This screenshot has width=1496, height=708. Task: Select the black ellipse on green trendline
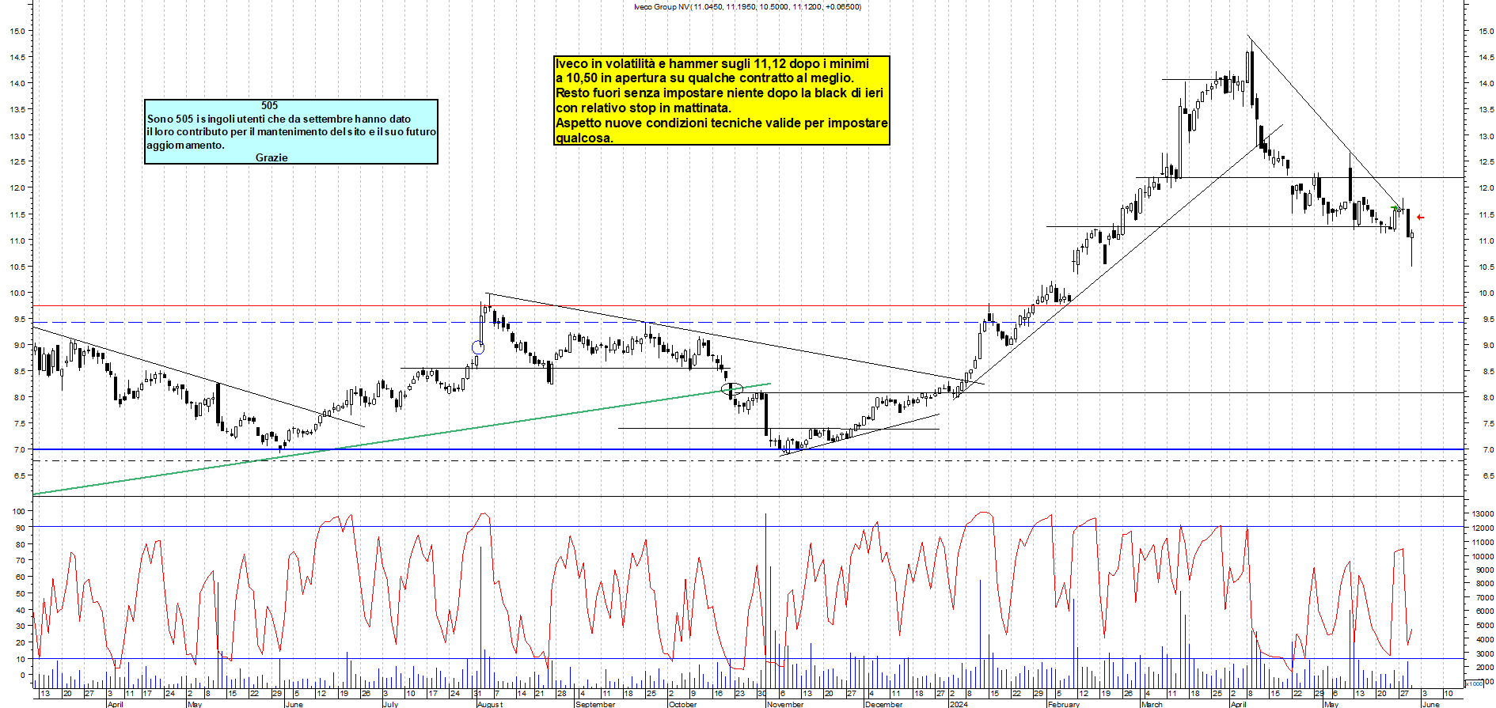[732, 388]
